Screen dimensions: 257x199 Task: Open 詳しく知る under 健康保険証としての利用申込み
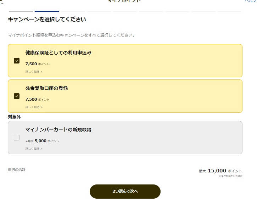coord(34,72)
